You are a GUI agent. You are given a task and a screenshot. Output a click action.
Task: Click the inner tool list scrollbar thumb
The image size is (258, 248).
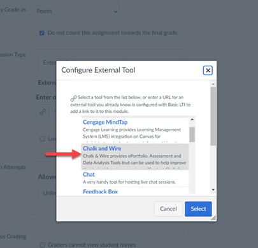click(x=192, y=135)
